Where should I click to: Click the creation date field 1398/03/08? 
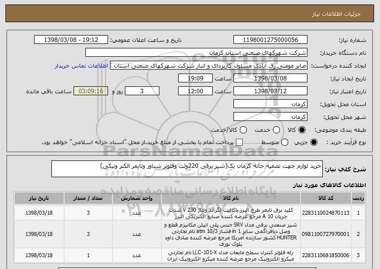(270, 78)
